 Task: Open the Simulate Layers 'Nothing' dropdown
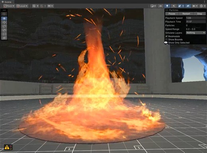196,33
